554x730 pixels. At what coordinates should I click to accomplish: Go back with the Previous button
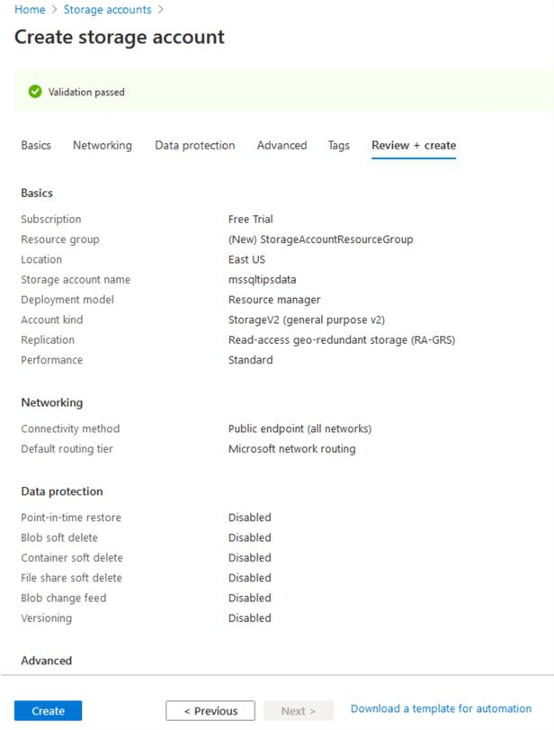[x=210, y=710]
